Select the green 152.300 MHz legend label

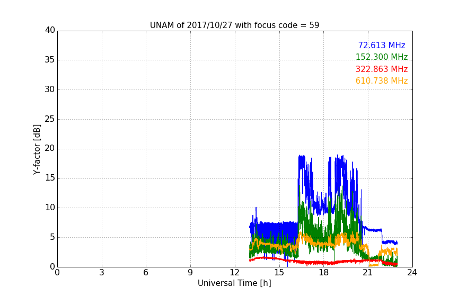pos(382,57)
